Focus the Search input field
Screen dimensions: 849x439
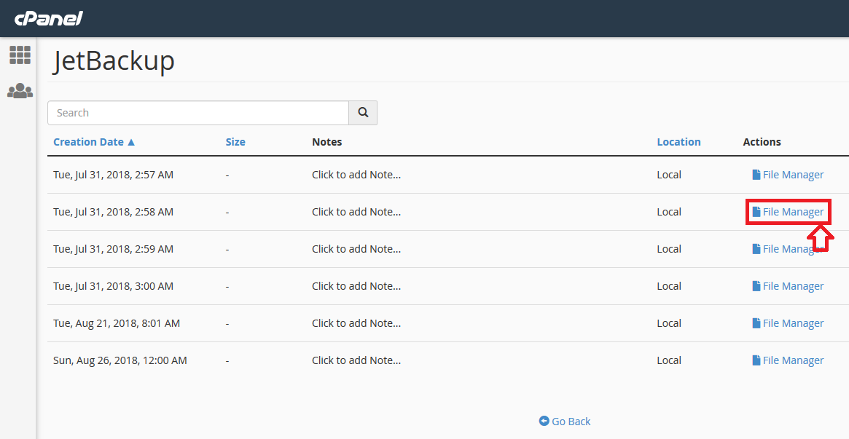pos(198,113)
